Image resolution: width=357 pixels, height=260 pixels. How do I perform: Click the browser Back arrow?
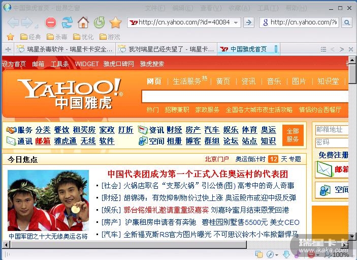tap(13, 22)
